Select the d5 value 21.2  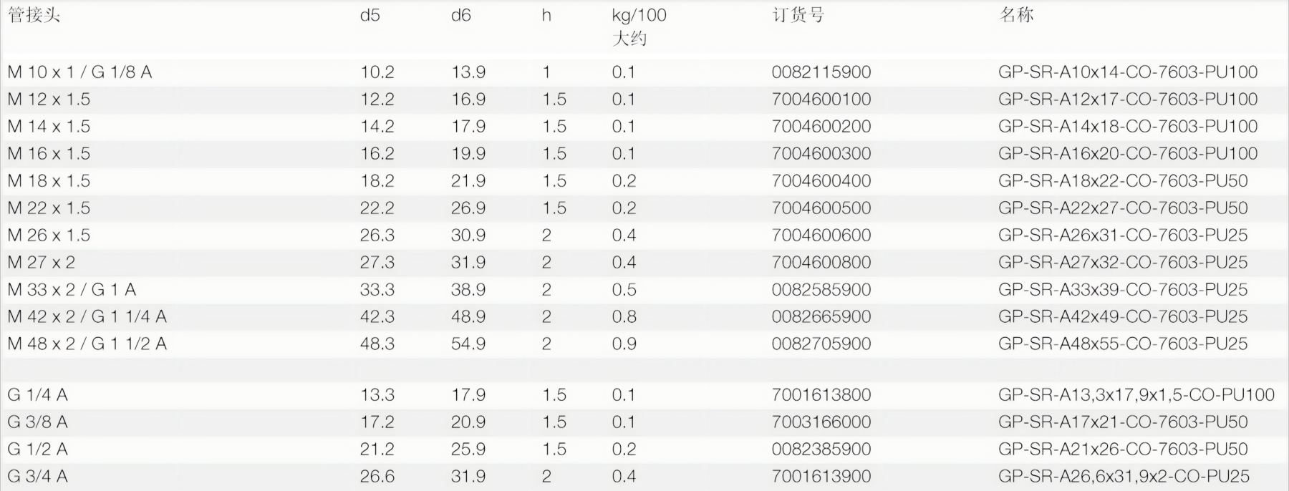[x=377, y=449]
